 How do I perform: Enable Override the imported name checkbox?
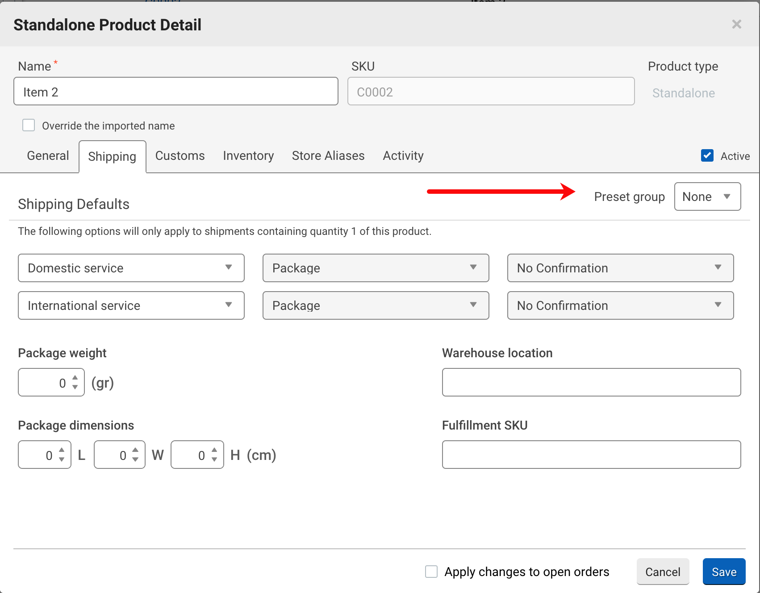click(29, 125)
